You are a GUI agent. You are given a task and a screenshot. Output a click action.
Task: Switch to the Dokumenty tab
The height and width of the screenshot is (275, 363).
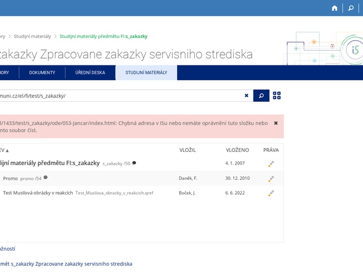click(42, 73)
